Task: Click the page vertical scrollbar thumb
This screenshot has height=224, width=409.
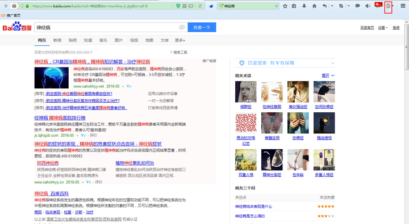Action: 406,47
